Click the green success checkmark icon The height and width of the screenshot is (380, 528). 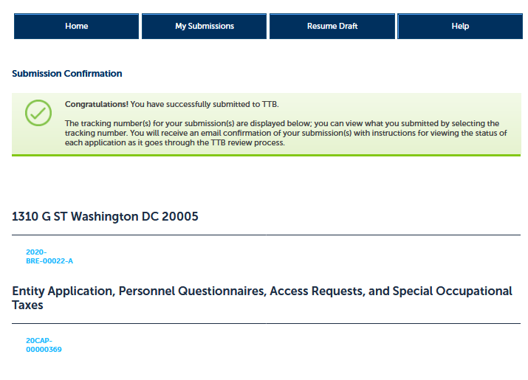(x=38, y=113)
